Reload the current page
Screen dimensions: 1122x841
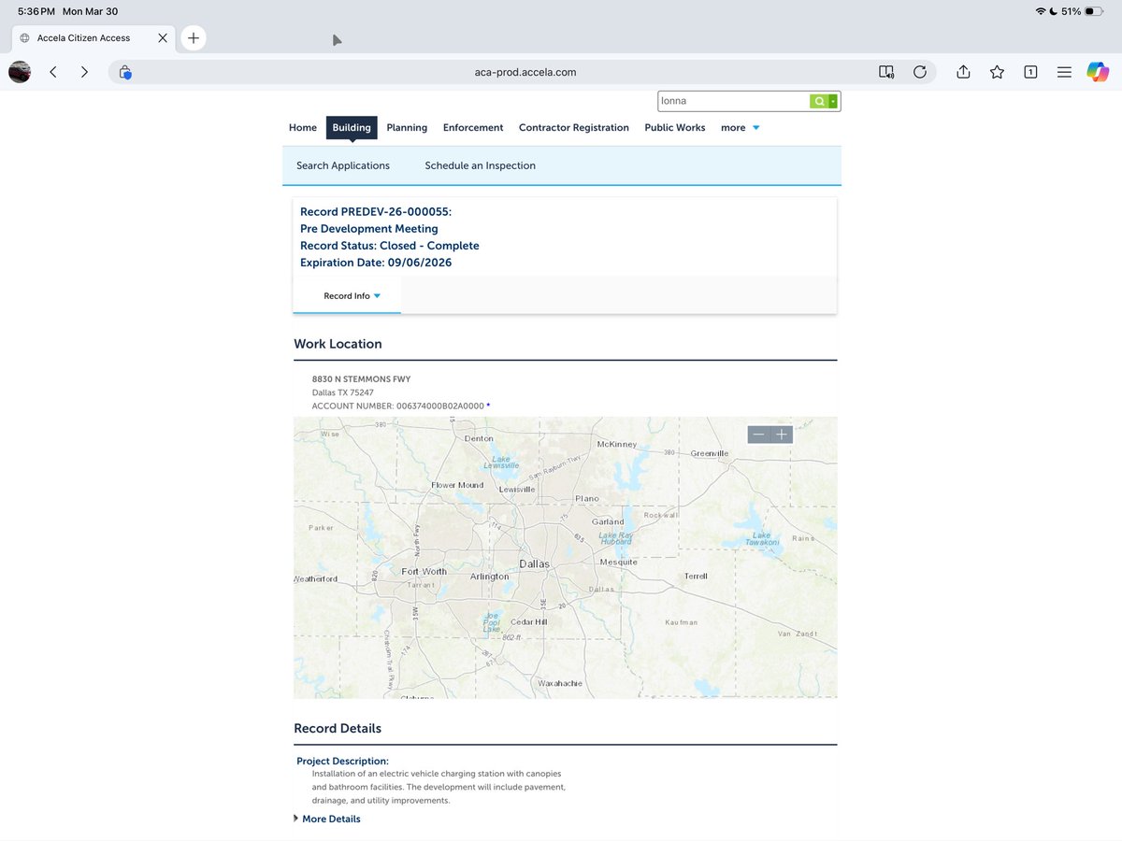[919, 72]
